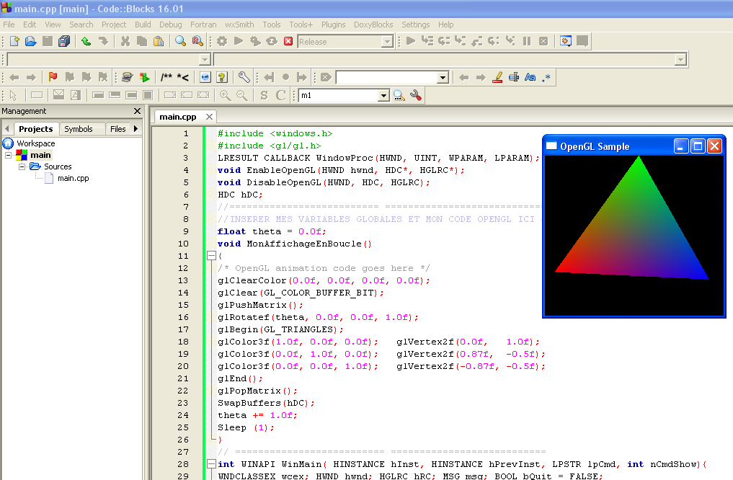
Task: Collapse the Sources folder node
Action: point(22,166)
